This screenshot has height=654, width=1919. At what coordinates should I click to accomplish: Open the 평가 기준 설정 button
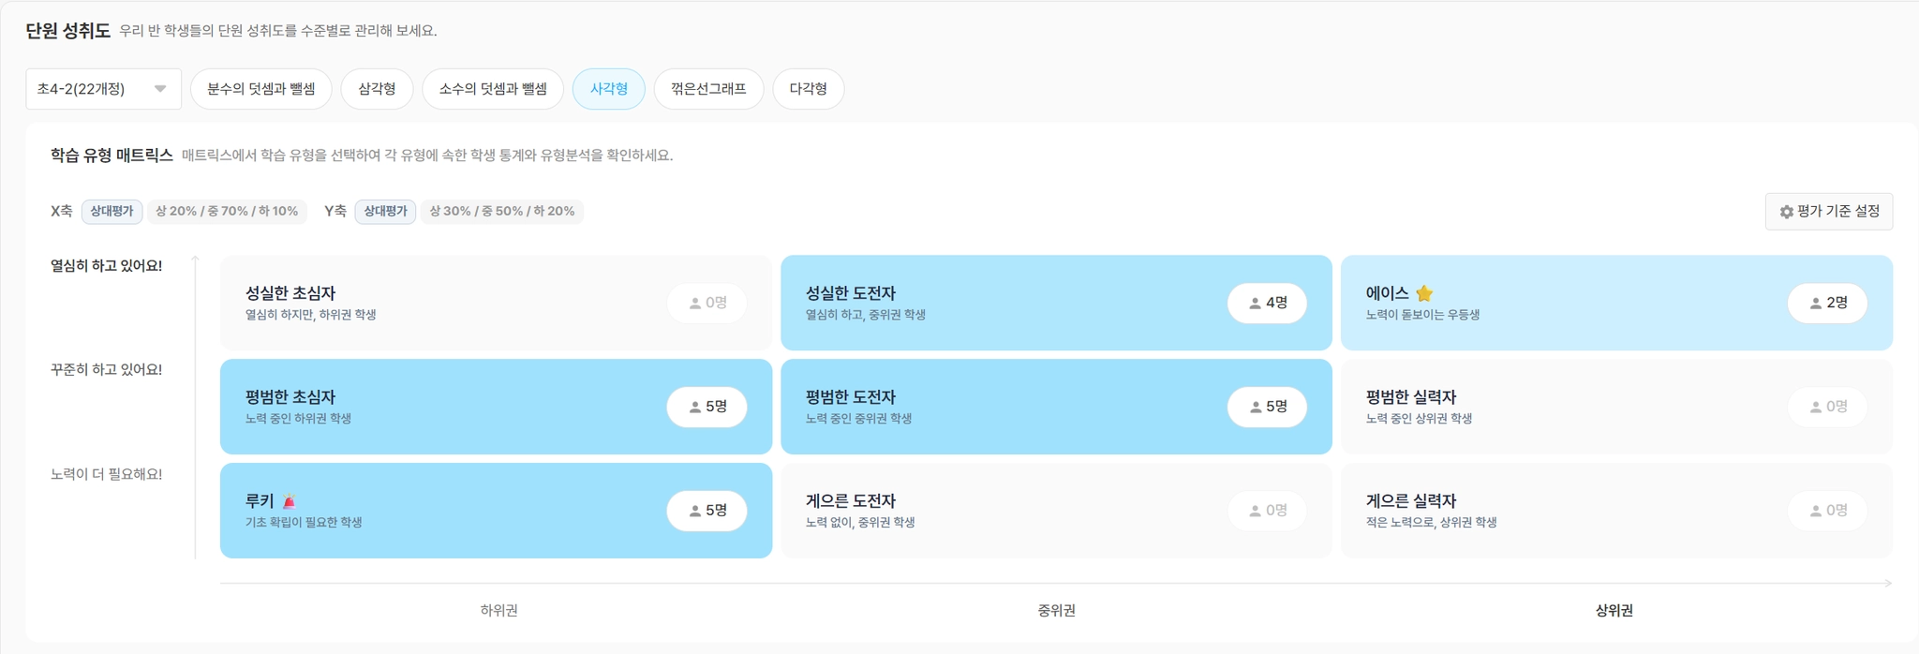(x=1828, y=212)
